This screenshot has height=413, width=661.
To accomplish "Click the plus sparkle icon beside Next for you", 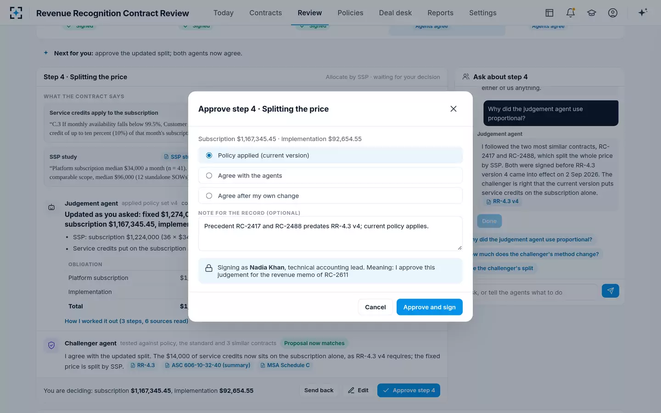I will (x=46, y=53).
